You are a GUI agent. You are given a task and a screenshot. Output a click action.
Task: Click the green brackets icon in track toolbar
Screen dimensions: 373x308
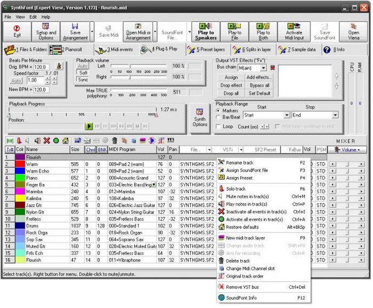(x=10, y=140)
